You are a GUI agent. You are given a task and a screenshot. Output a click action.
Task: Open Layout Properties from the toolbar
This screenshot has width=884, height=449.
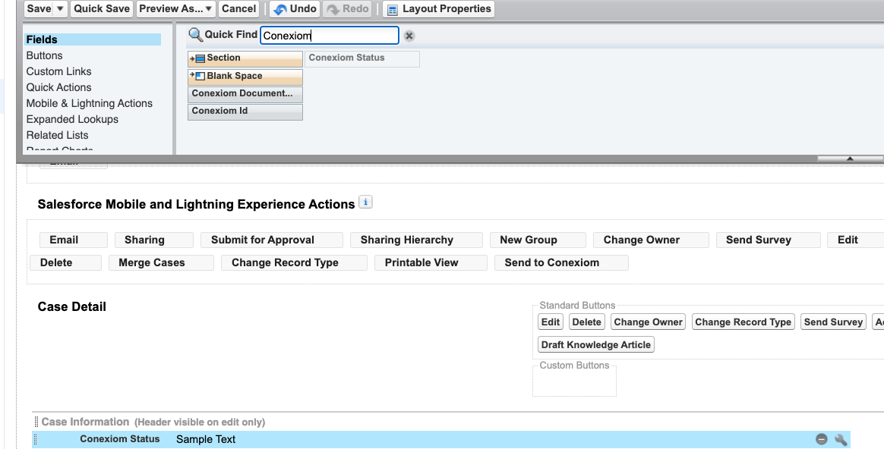click(438, 9)
